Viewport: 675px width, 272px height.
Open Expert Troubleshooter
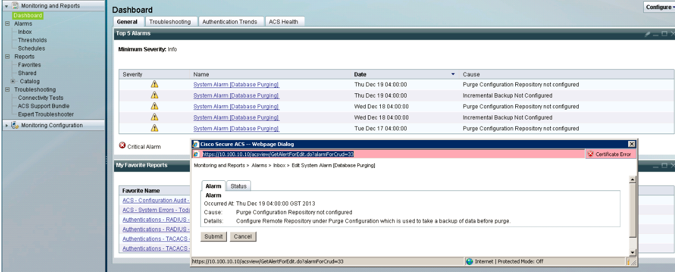click(x=46, y=114)
